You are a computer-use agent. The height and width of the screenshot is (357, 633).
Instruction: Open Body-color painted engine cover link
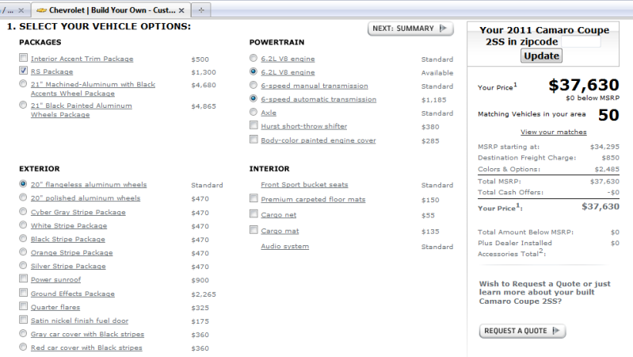point(318,140)
